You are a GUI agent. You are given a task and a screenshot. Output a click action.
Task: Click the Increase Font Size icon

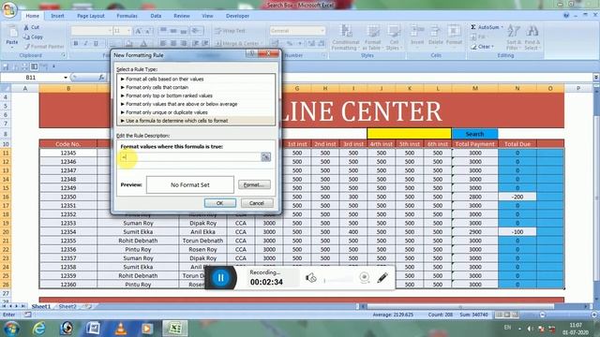coord(138,31)
